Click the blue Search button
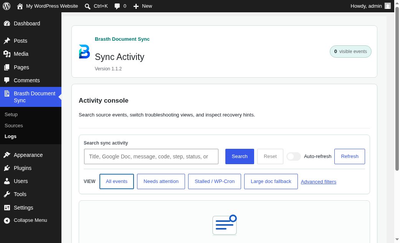The width and height of the screenshot is (400, 243). 240,156
